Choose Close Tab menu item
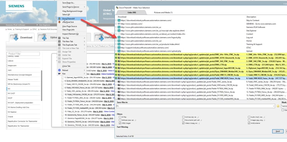 click(66, 66)
